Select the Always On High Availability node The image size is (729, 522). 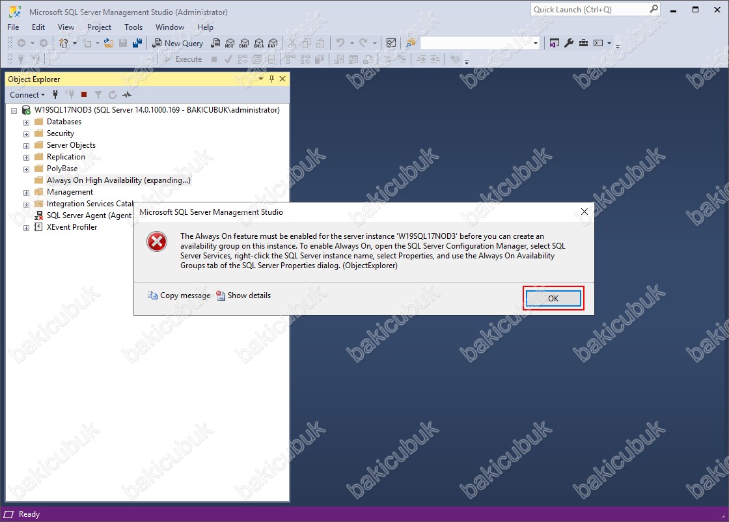click(x=118, y=180)
